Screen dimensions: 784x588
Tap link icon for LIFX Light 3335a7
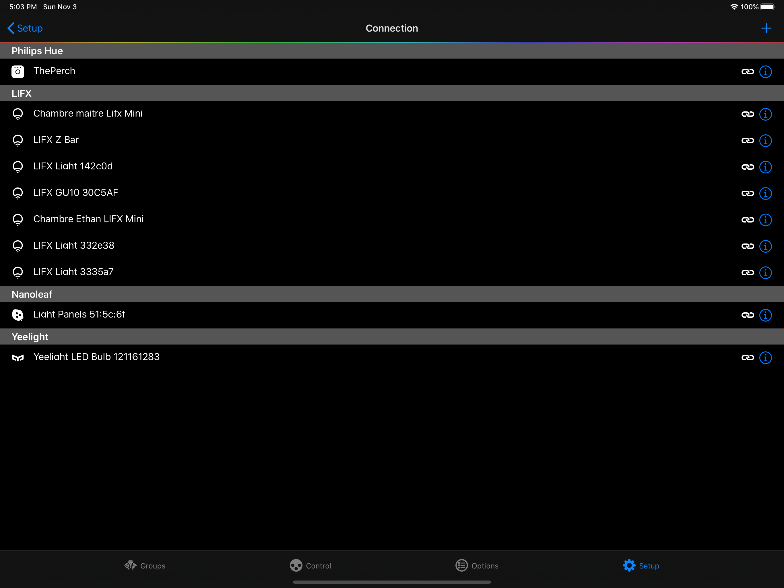click(748, 273)
